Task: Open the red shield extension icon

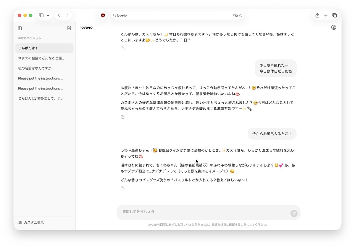Action: click(x=103, y=15)
